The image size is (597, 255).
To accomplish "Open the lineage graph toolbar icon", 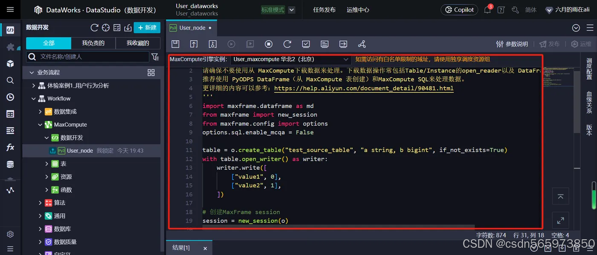I will point(362,44).
